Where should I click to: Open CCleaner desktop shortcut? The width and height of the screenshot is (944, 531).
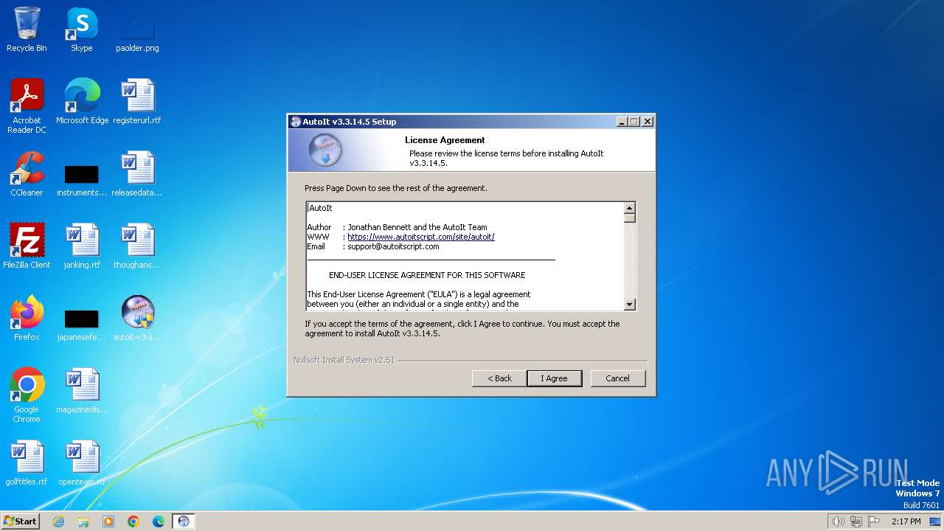pos(27,174)
